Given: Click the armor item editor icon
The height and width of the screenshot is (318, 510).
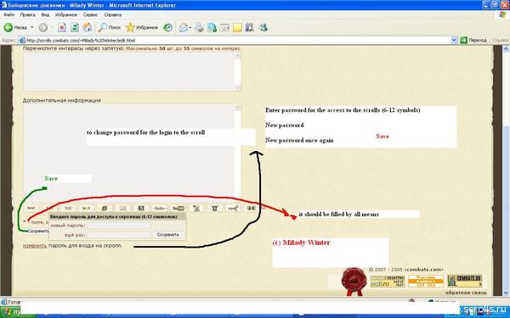Looking at the screenshot, I should click(x=215, y=208).
